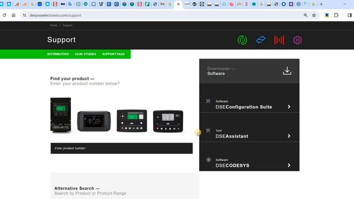Click the Downloads Software panel header

pos(249,71)
